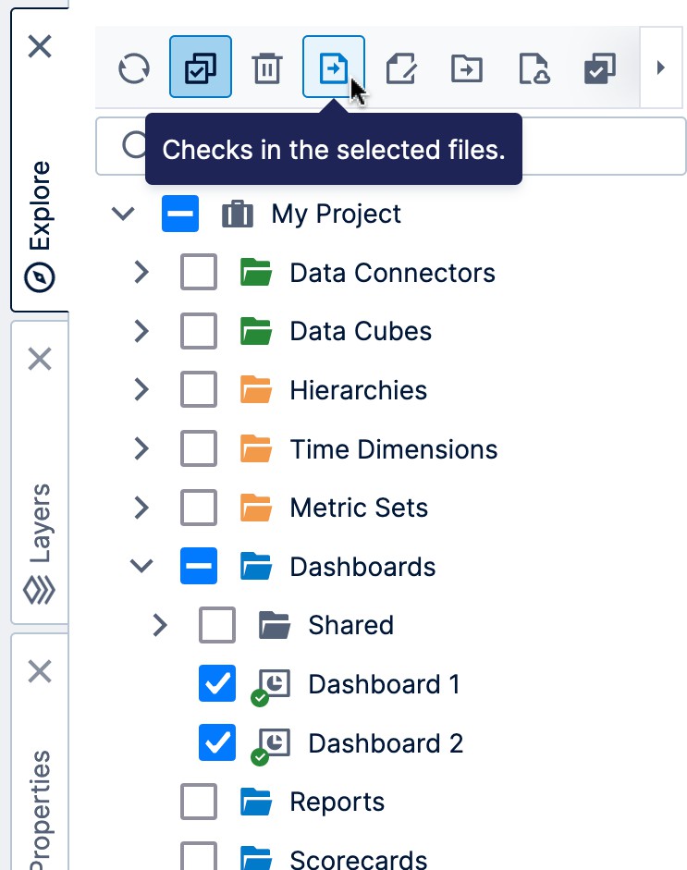The image size is (687, 870).
Task: Click the move to folder icon
Action: (467, 67)
